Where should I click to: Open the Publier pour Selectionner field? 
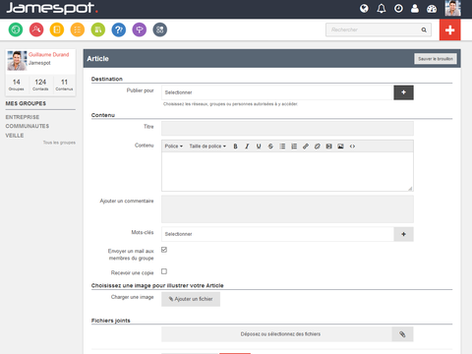pos(277,92)
